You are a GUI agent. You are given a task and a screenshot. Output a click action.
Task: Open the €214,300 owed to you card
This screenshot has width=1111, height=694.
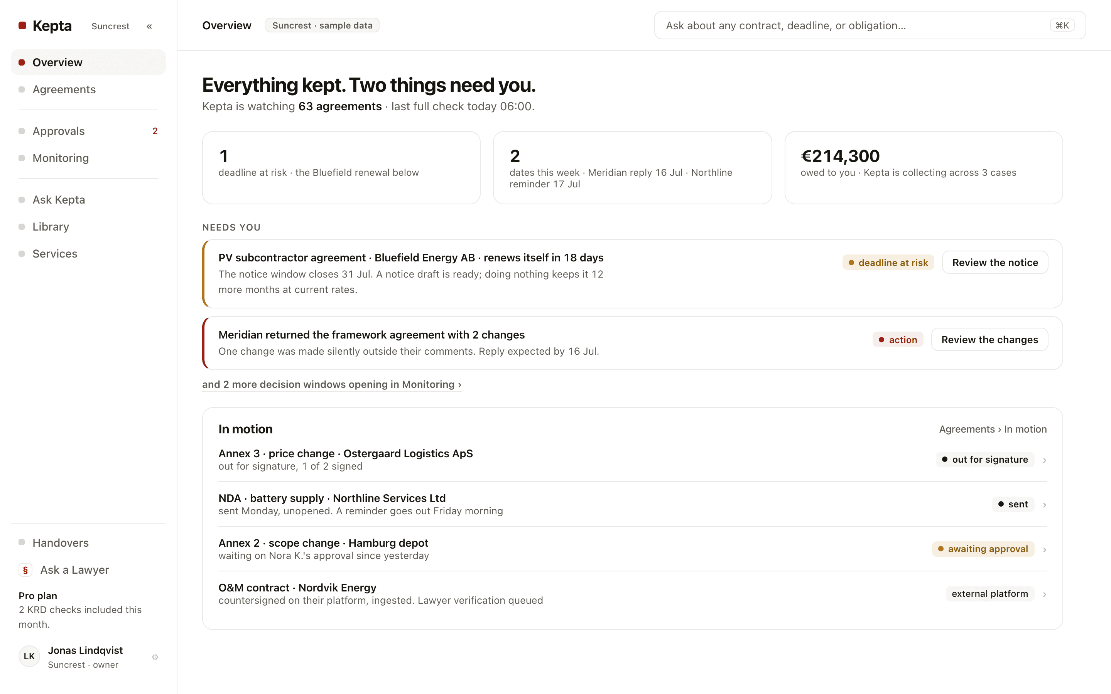click(924, 168)
